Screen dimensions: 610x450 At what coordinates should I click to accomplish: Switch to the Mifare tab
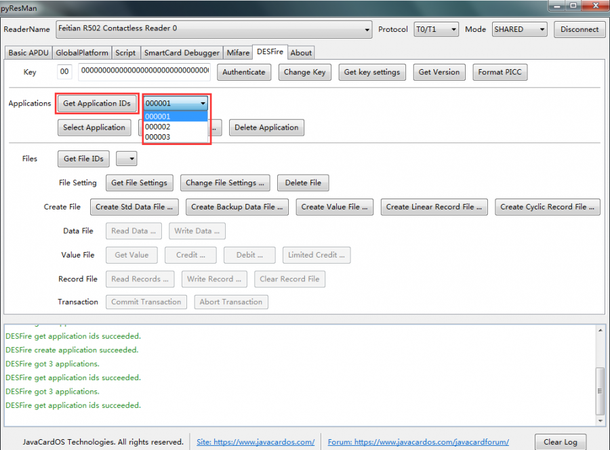tap(238, 52)
